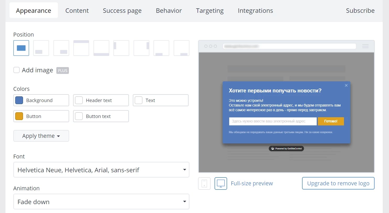Select the bottom-left panel position icon
Screen dimensions: 389x213
(x=41, y=48)
